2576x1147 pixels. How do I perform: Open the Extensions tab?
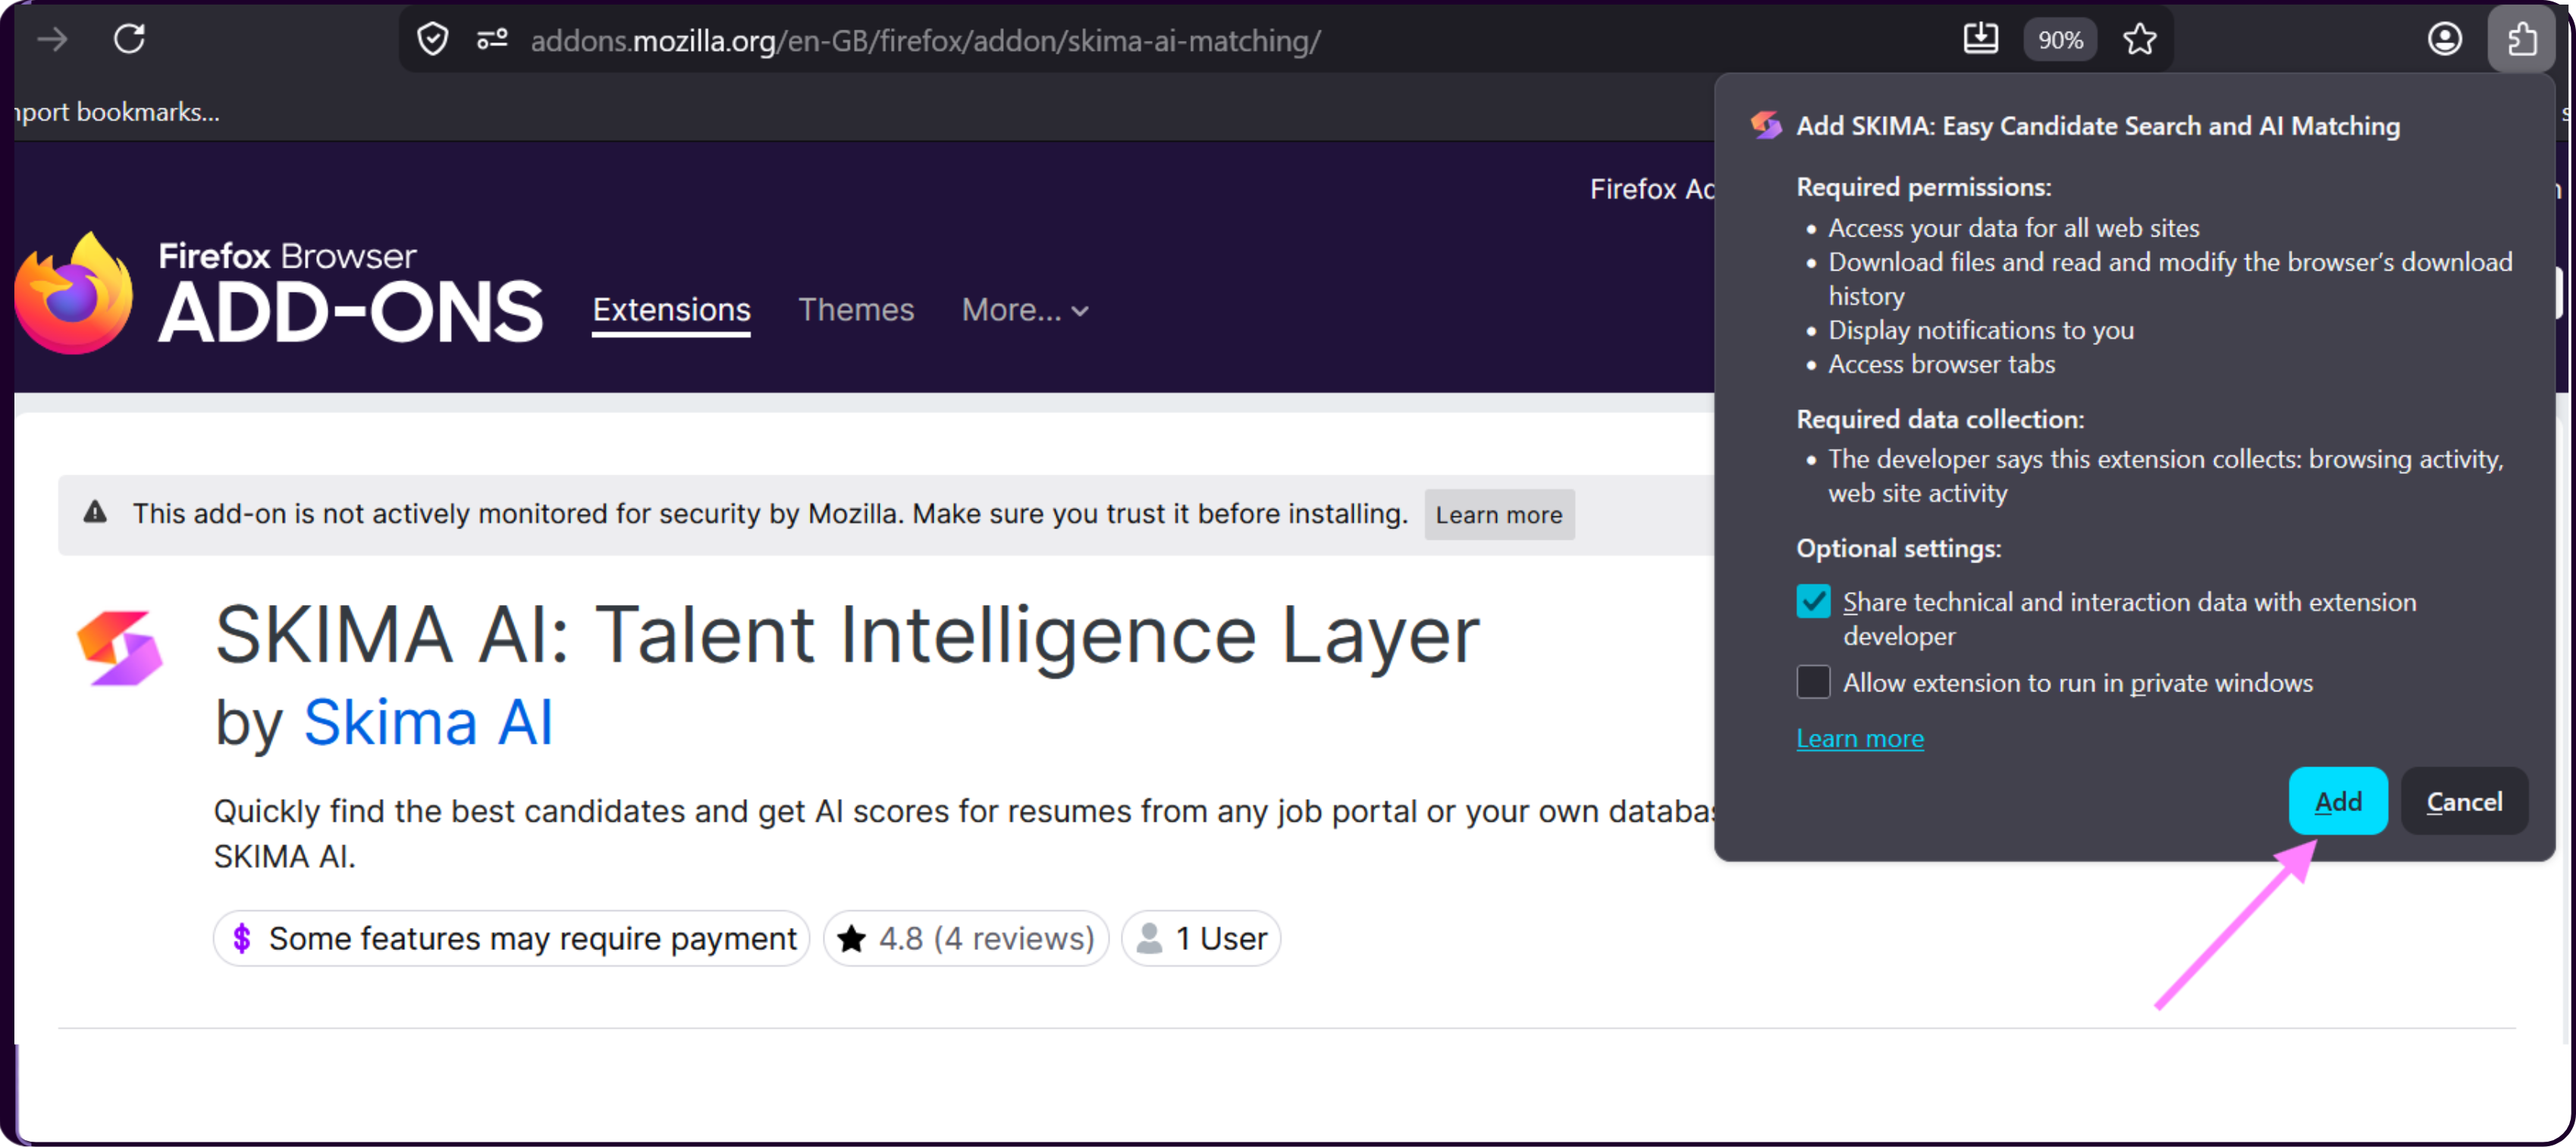671,310
